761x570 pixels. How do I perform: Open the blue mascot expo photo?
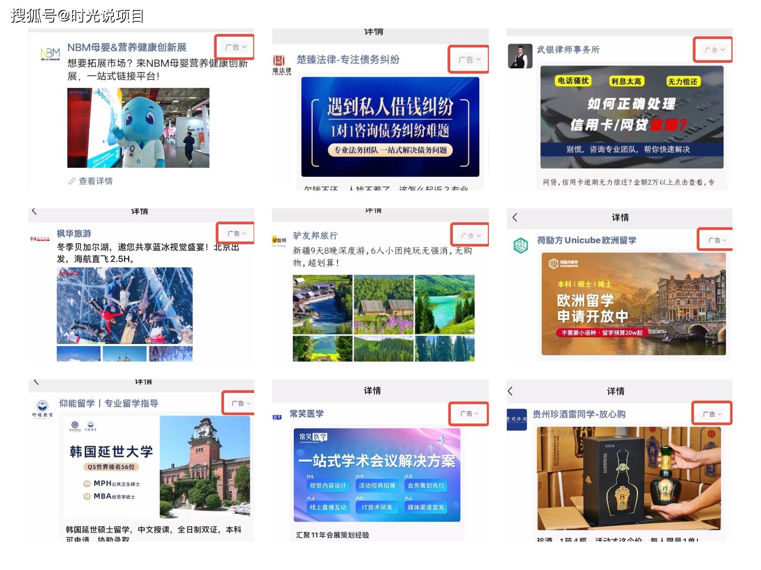click(138, 128)
